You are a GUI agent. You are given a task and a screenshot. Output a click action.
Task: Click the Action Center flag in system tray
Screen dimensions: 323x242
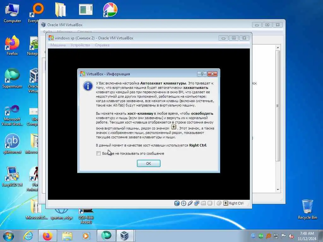(x=284, y=236)
